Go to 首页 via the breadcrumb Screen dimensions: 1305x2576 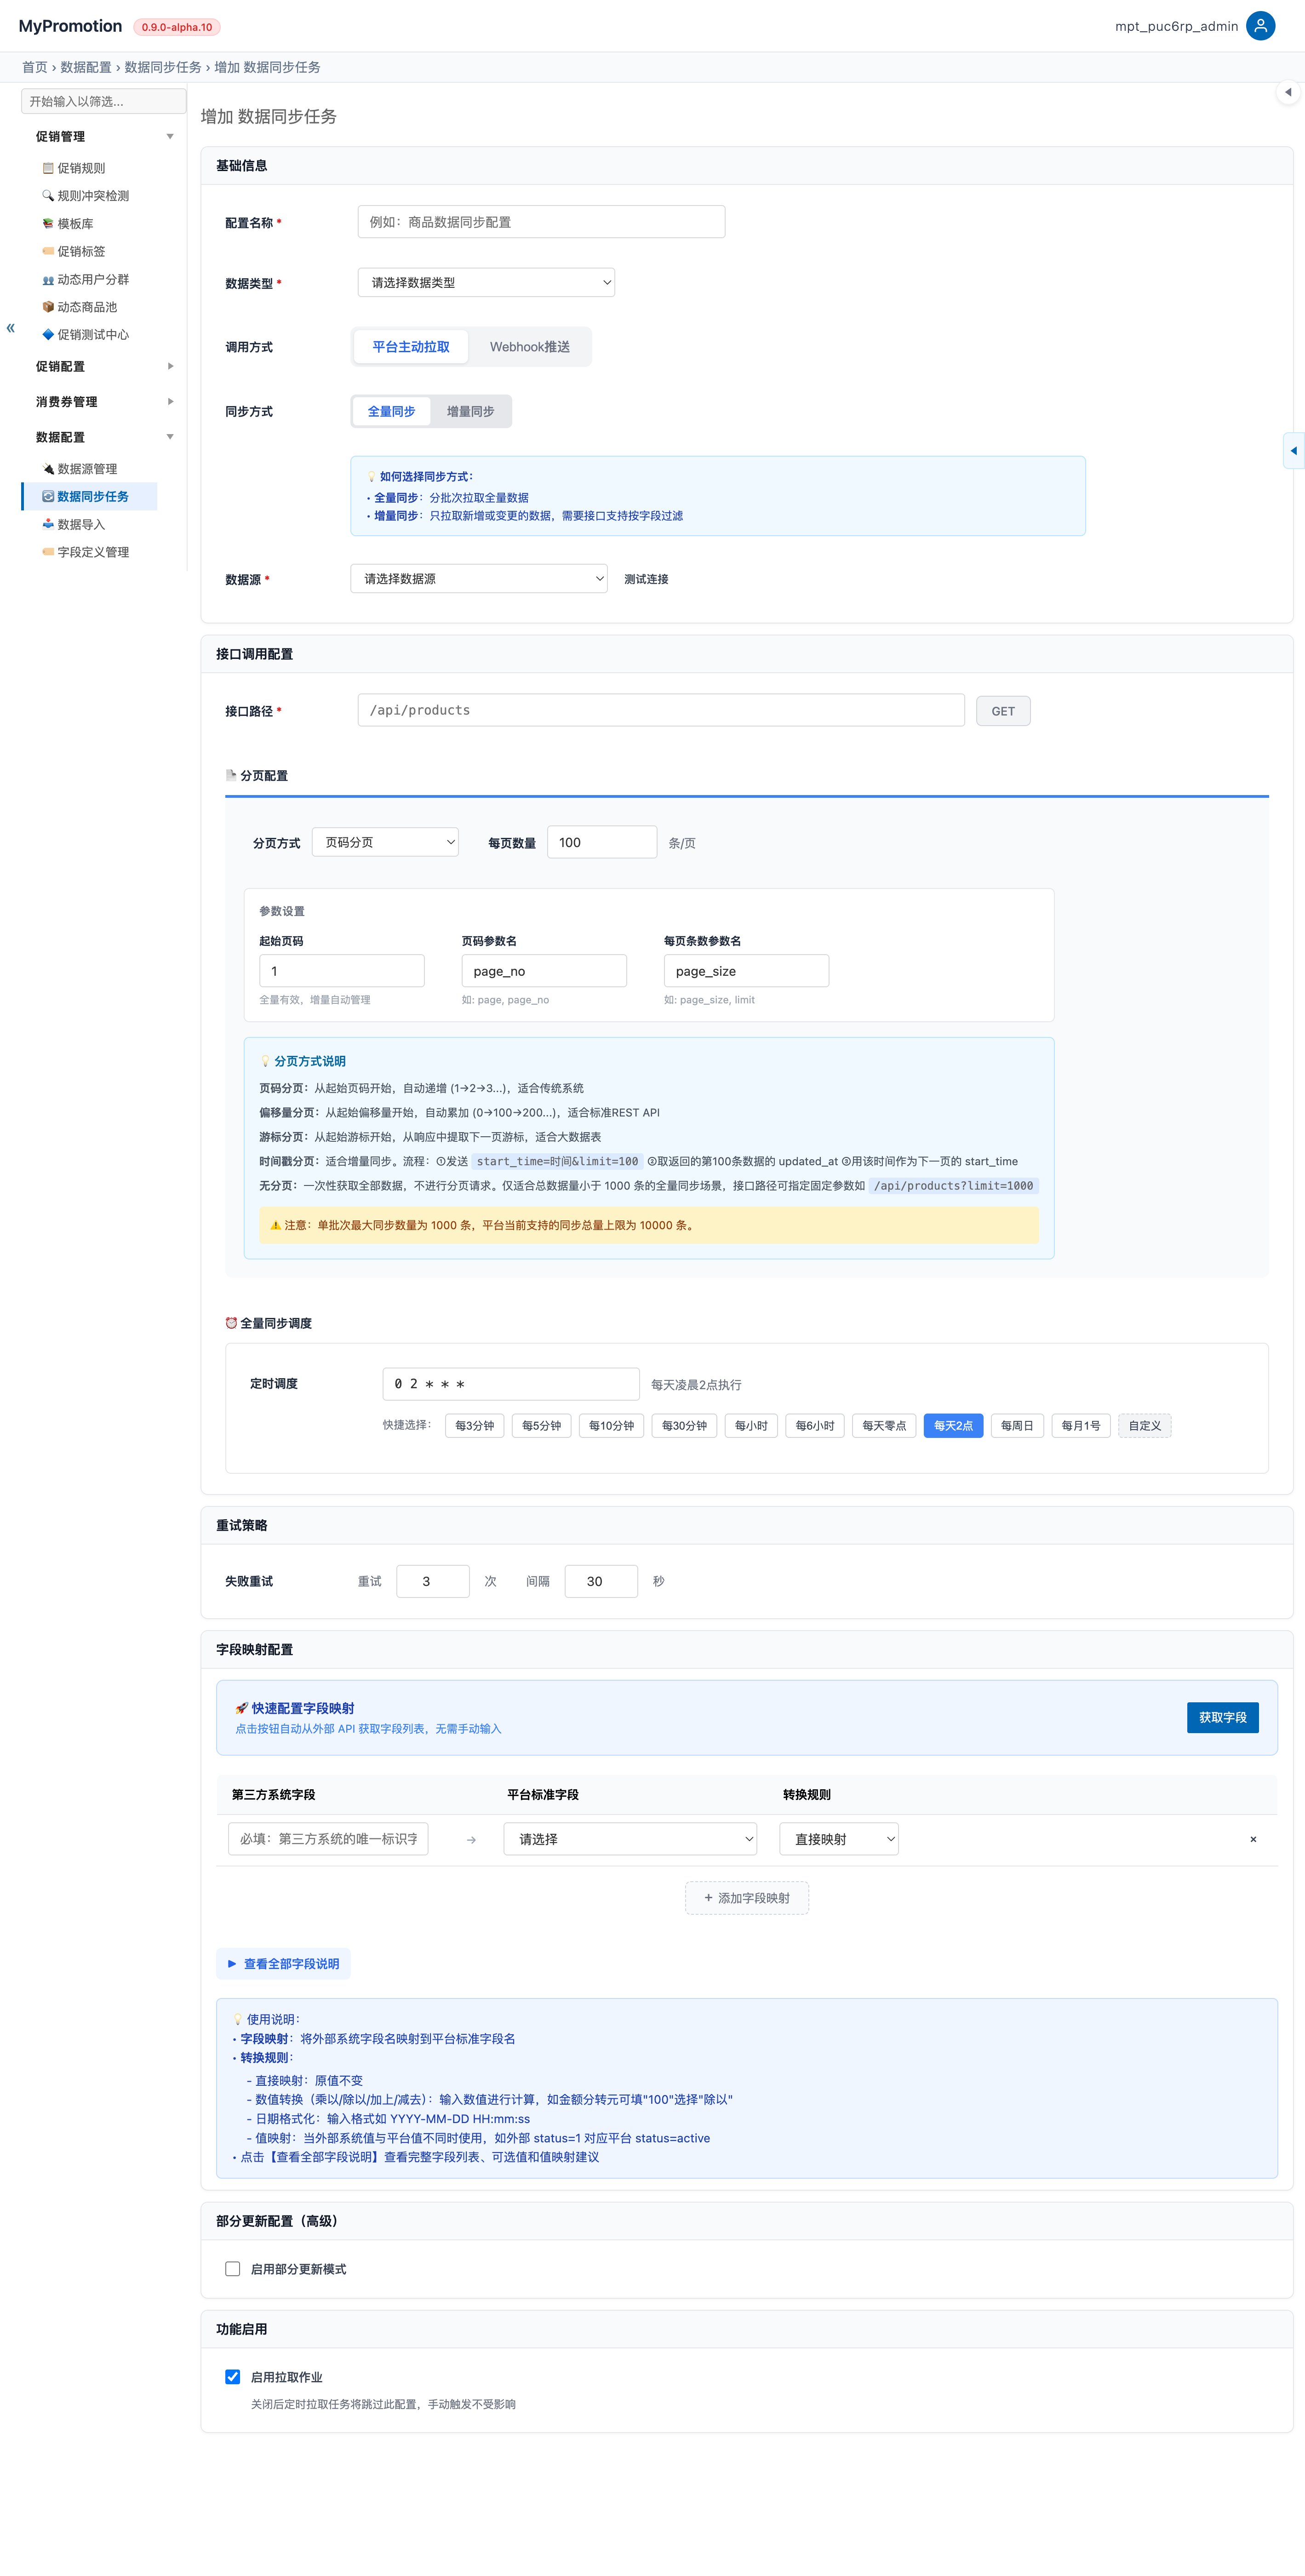[35, 67]
